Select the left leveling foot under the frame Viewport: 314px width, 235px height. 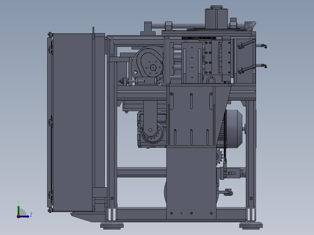[112, 226]
